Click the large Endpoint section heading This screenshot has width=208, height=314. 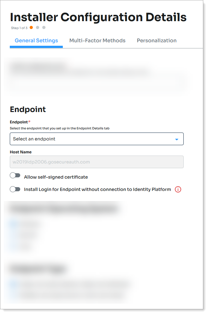[x=28, y=109]
